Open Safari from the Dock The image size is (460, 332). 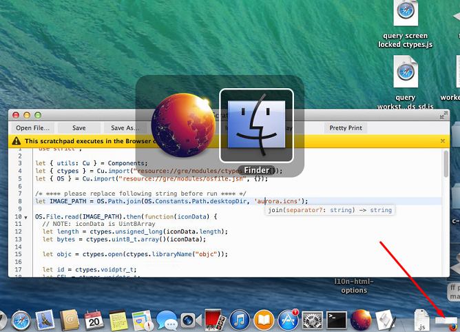tap(21, 321)
